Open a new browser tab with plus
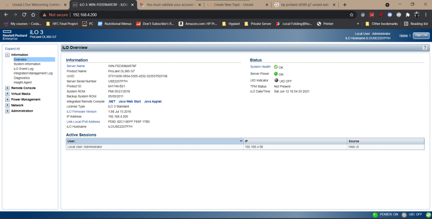This screenshot has height=219, width=432. tap(345, 5)
